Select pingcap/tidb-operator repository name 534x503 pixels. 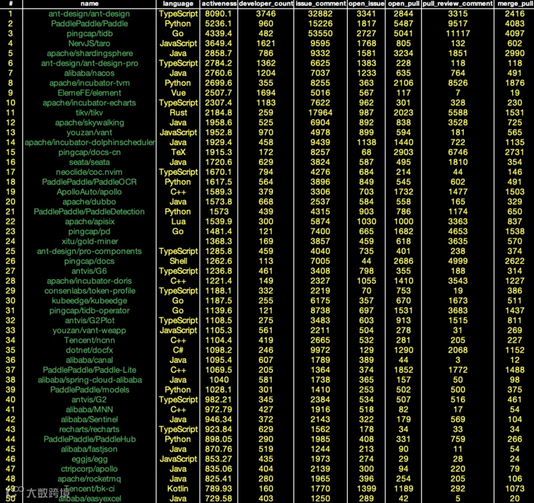click(89, 311)
